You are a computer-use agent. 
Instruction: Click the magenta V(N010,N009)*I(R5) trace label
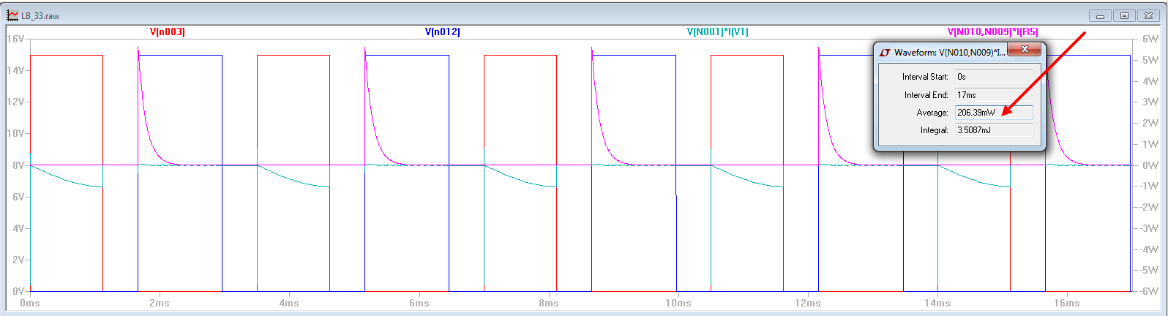pos(992,31)
